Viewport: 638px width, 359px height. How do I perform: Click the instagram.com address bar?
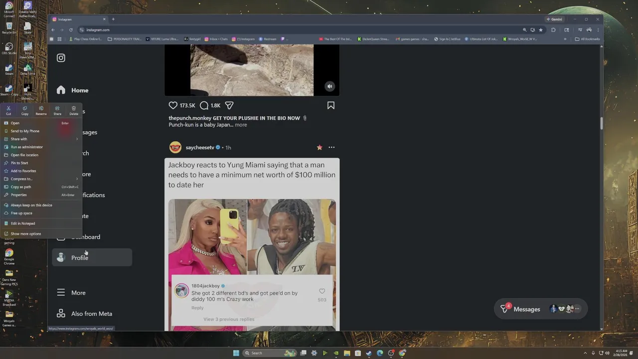click(x=299, y=30)
